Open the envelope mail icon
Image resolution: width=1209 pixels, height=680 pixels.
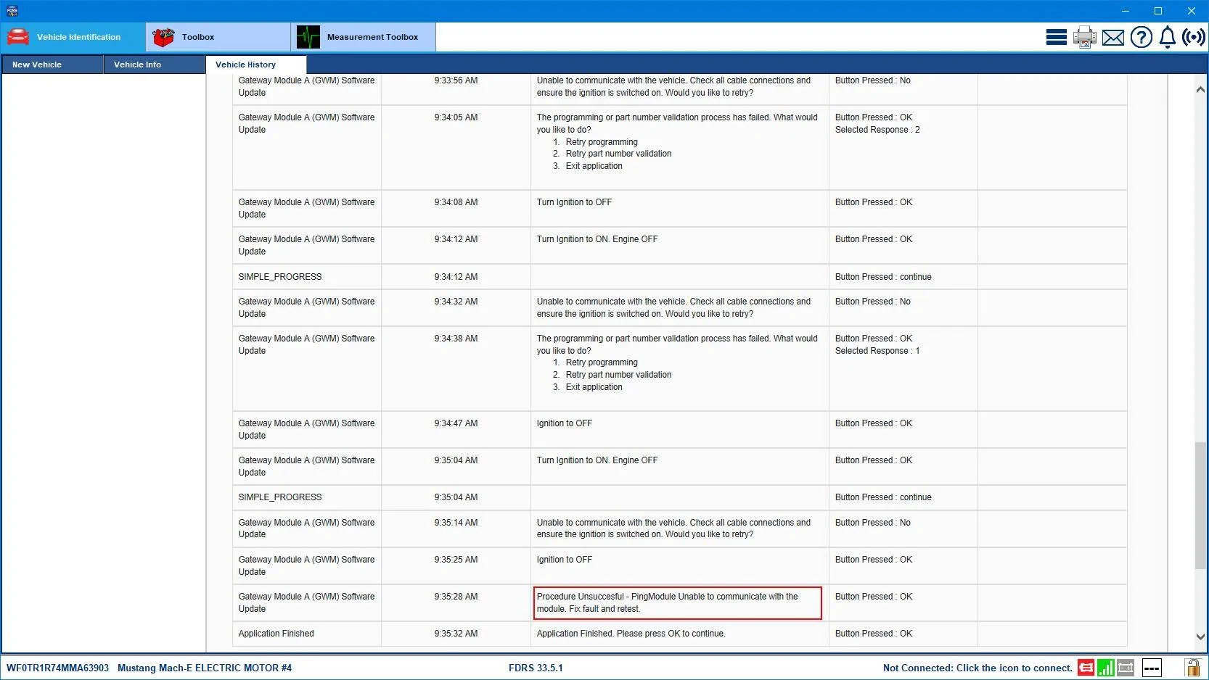1113,38
